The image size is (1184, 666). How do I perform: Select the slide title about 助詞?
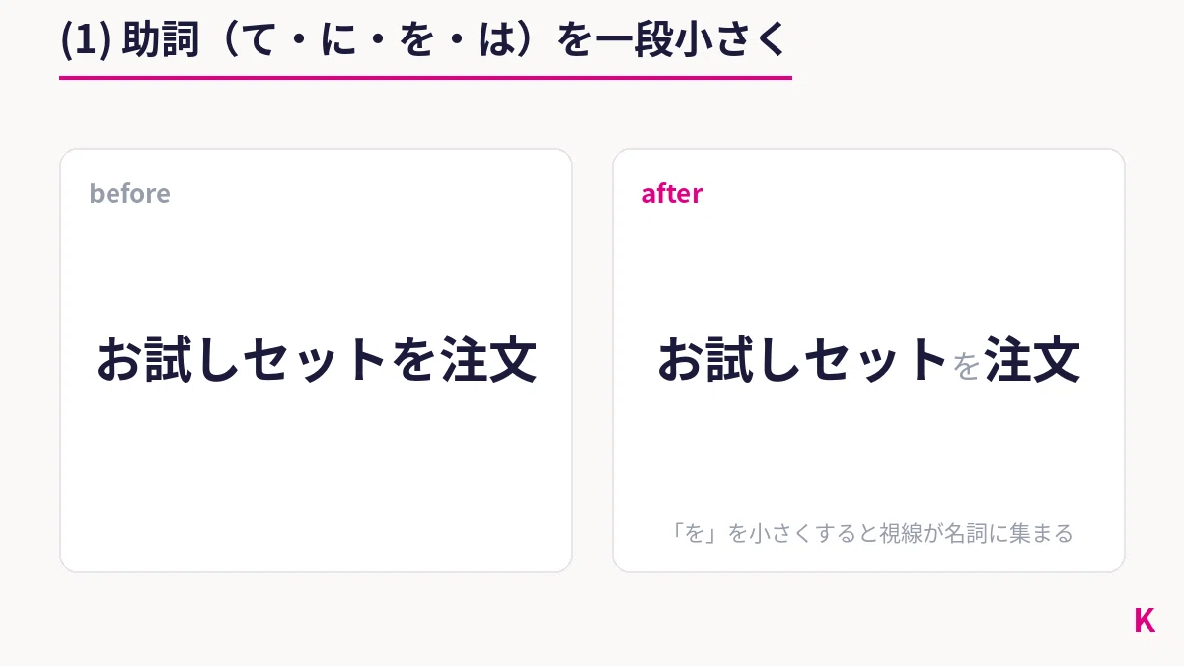click(424, 40)
